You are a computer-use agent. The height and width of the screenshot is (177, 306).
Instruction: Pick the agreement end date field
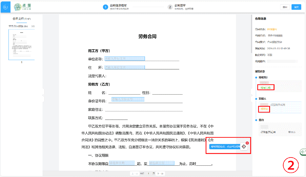pyautogui.click(x=162, y=163)
